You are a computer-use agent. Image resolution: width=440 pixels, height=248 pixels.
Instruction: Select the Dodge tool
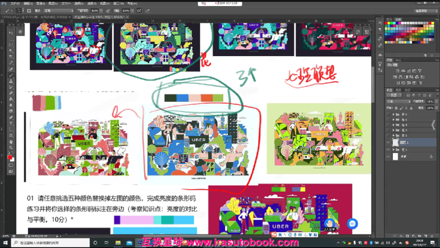coord(11,111)
